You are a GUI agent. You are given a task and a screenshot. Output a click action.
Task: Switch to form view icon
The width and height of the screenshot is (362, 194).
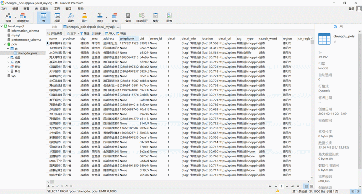click(312, 186)
